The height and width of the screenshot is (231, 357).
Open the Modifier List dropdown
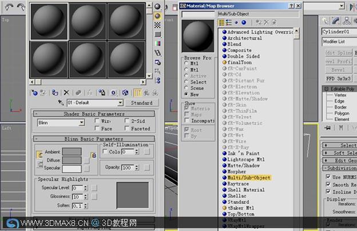click(339, 42)
